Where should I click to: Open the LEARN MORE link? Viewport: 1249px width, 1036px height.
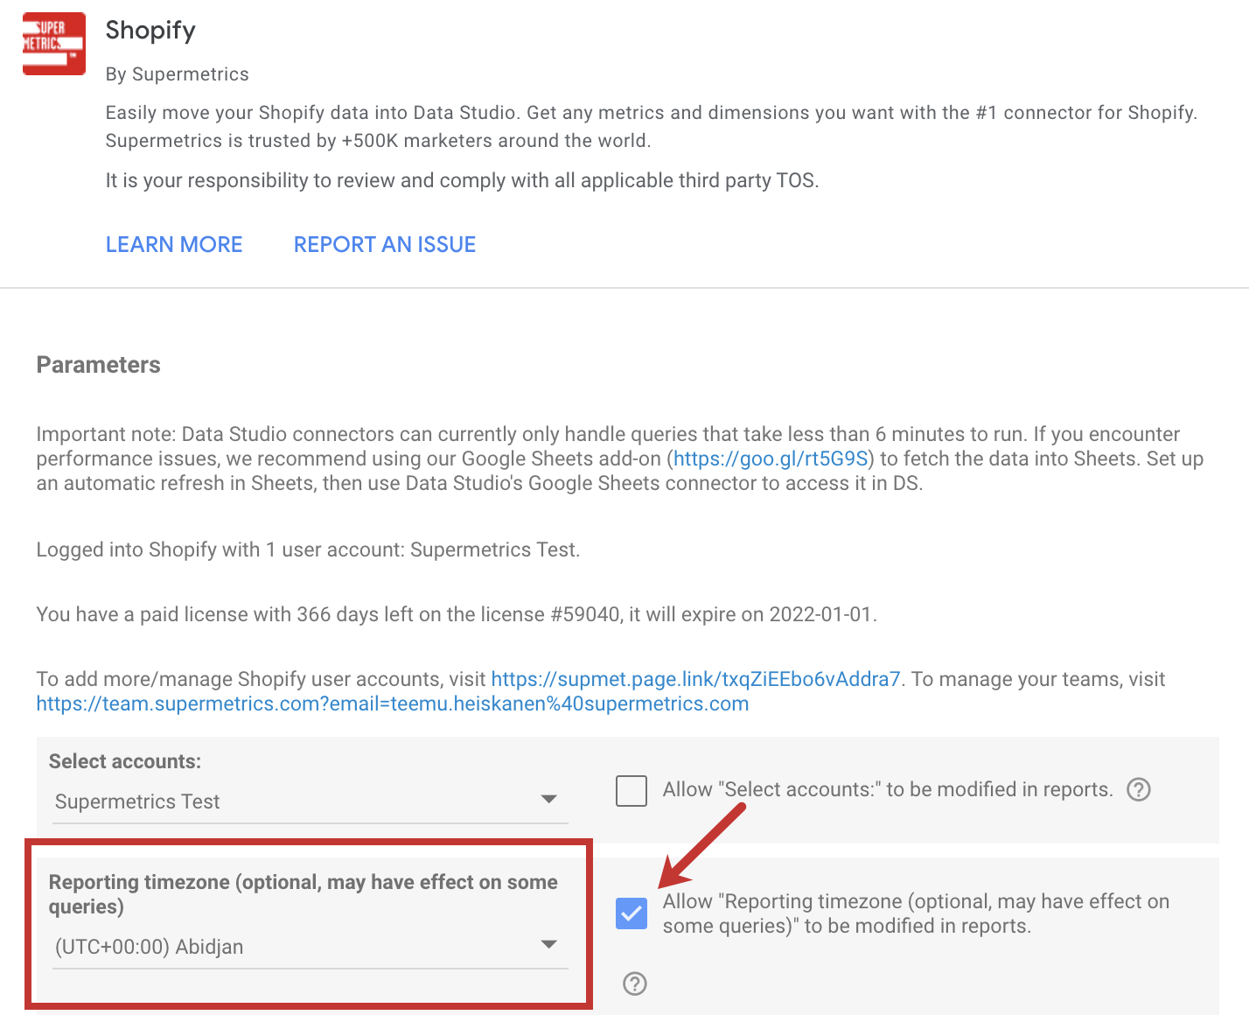(x=174, y=245)
